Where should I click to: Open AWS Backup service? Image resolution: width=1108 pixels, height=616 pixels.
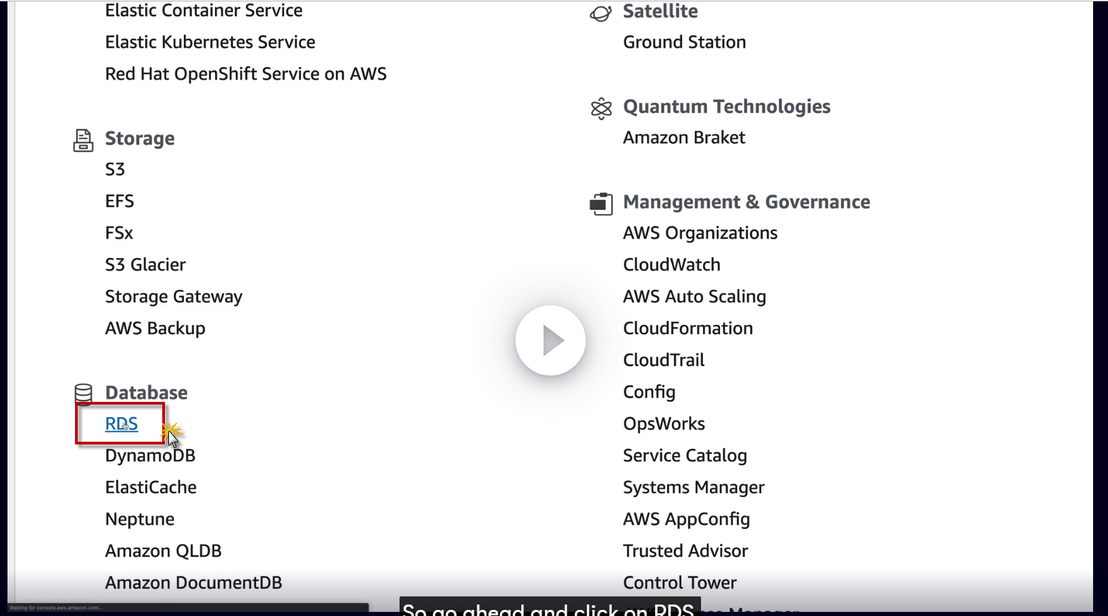(x=155, y=328)
